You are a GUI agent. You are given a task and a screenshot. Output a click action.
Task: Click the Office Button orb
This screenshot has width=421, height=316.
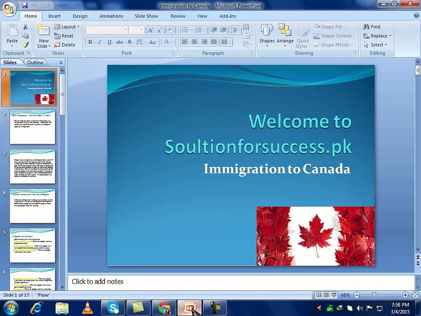(9, 9)
